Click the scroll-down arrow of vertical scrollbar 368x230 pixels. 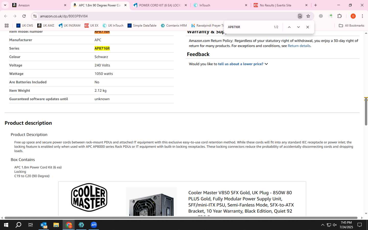point(366,214)
